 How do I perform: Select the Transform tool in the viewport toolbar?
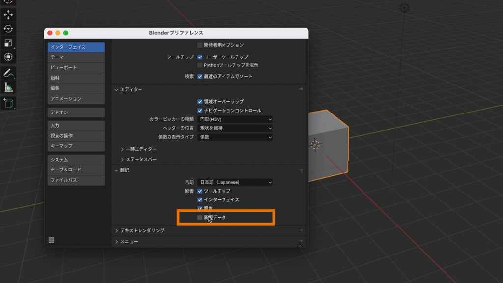click(x=8, y=57)
